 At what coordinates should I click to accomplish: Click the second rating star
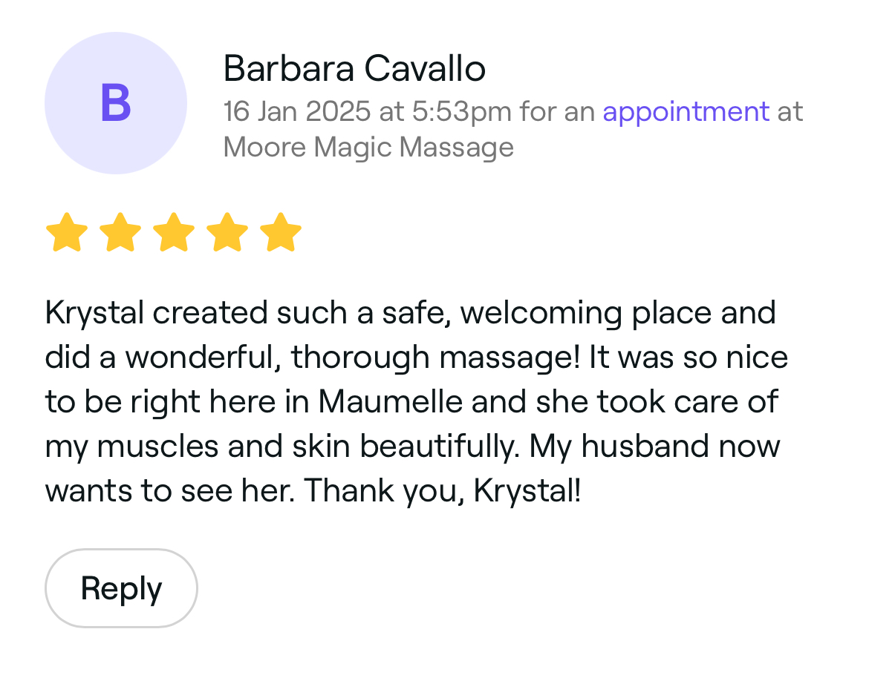(x=120, y=232)
